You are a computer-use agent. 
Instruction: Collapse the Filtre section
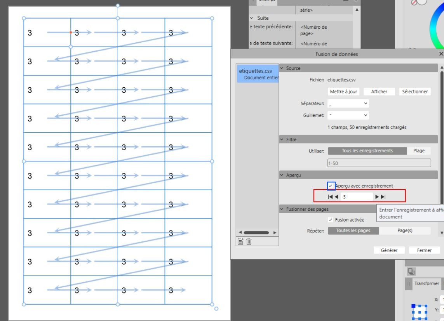point(282,139)
